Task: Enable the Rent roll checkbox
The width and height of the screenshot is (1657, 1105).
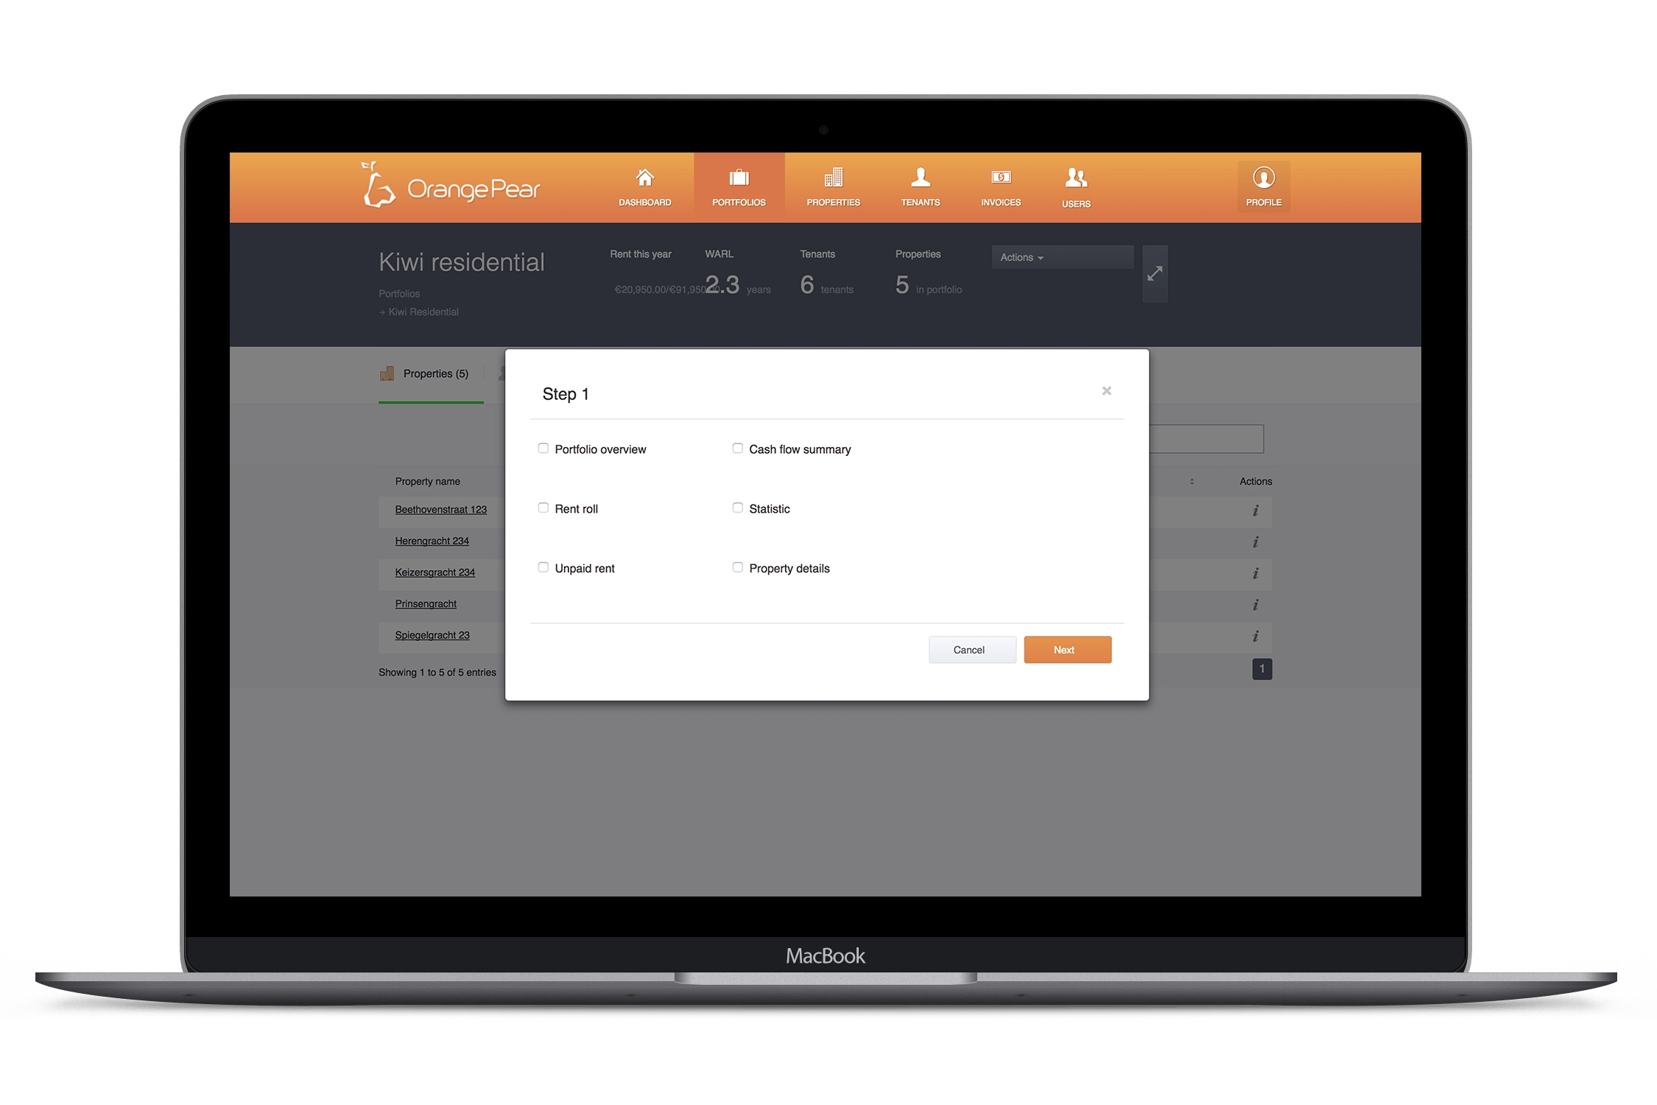Action: [x=543, y=508]
